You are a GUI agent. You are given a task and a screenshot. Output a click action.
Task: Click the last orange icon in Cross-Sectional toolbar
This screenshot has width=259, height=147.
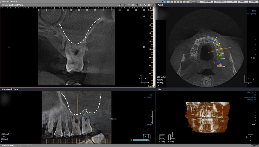tap(153, 5)
